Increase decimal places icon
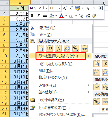108x117 pixels. click(81, 16)
